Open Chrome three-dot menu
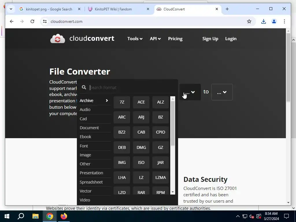Viewport: 296px width, 222px height. 284,21
